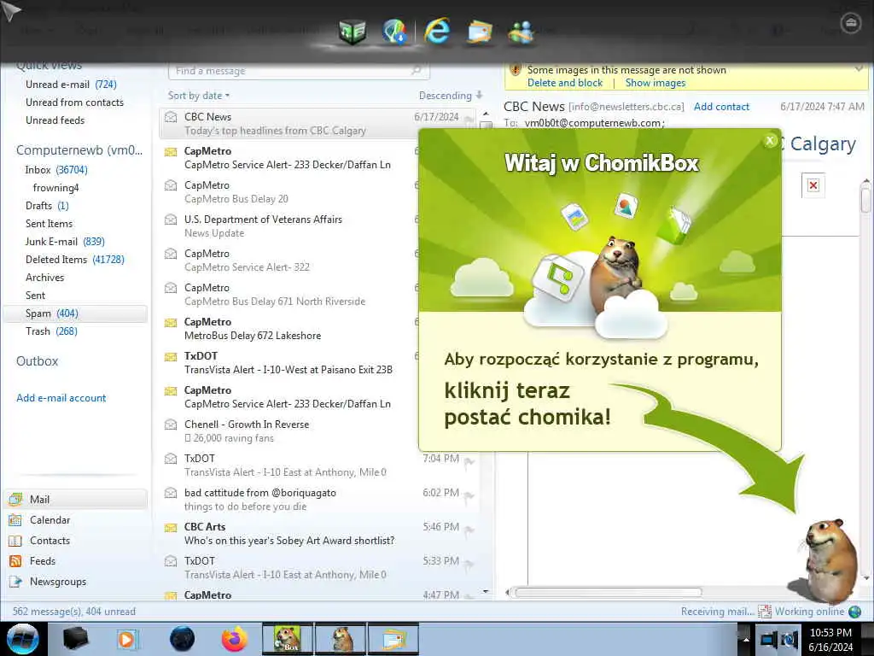
Task: Open CBC News top headlines message
Action: (318, 124)
